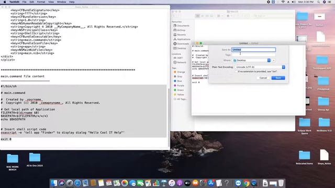Open Siri from the Dock

tap(62, 183)
